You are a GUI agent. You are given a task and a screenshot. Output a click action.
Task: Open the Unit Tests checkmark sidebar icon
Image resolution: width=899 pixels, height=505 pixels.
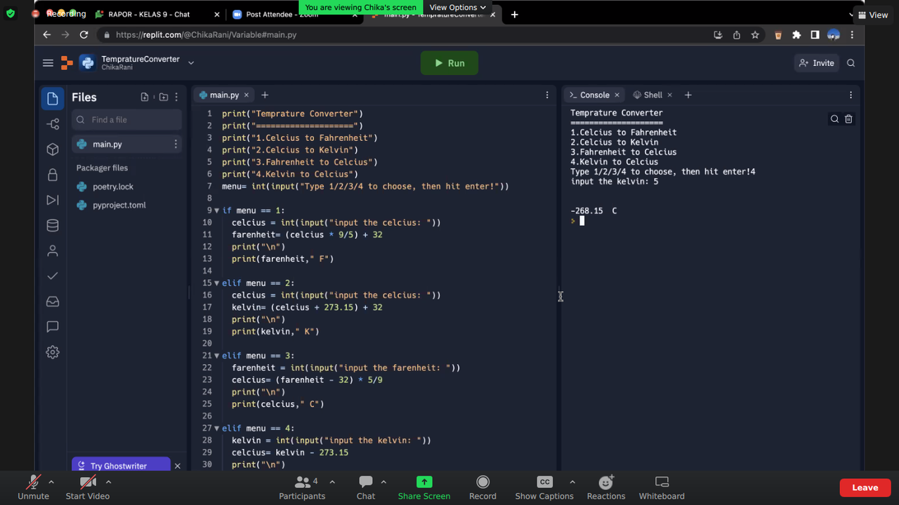53,276
